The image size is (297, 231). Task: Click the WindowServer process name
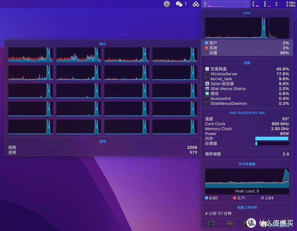point(224,74)
